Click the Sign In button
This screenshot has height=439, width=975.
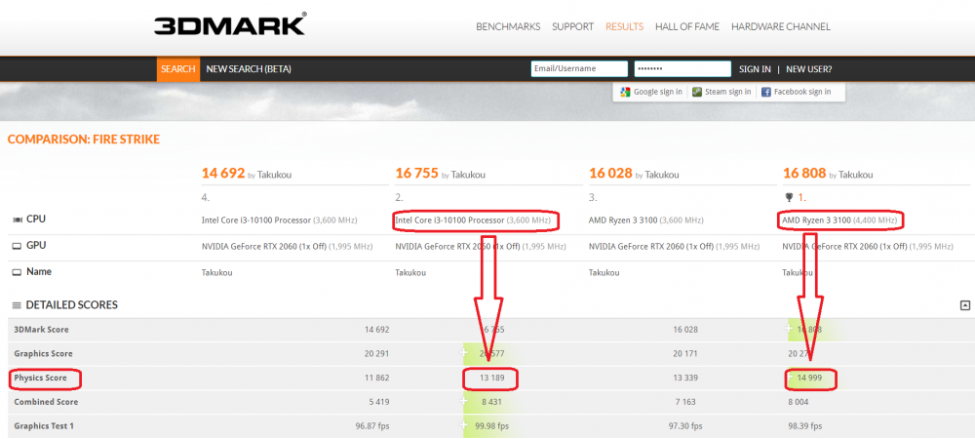click(755, 69)
